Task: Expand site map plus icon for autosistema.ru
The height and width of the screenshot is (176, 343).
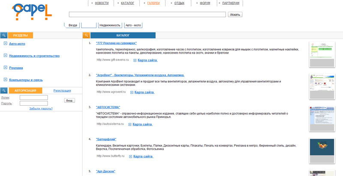Action: point(130,125)
